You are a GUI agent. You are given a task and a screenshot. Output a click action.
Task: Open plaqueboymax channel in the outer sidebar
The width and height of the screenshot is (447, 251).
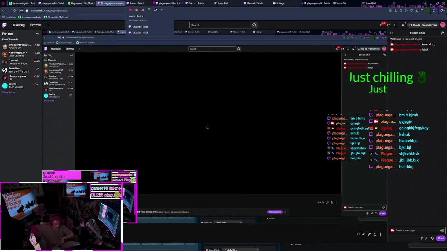[21, 78]
